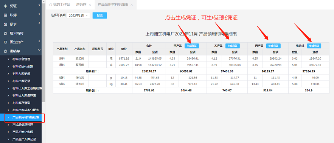Click the 固定资产 monitor icon in sidebar
The image size is (334, 143).
pyautogui.click(x=6, y=42)
